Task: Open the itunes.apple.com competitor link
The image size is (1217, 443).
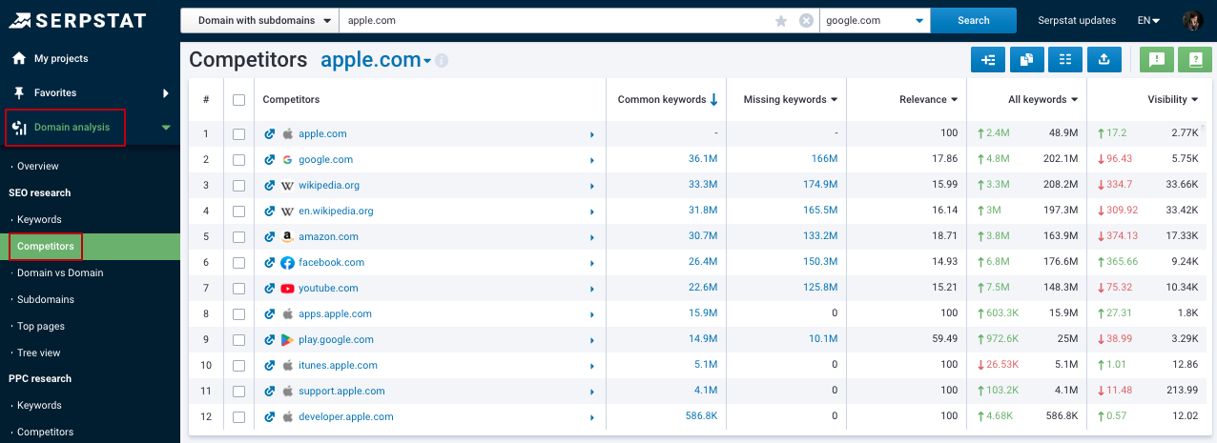Action: coord(338,366)
